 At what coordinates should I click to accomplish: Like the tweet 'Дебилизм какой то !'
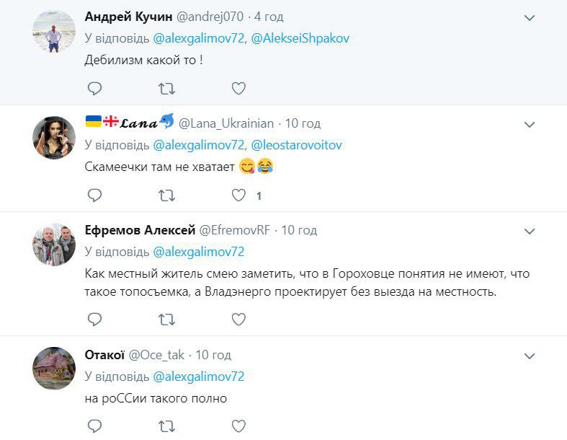point(238,89)
